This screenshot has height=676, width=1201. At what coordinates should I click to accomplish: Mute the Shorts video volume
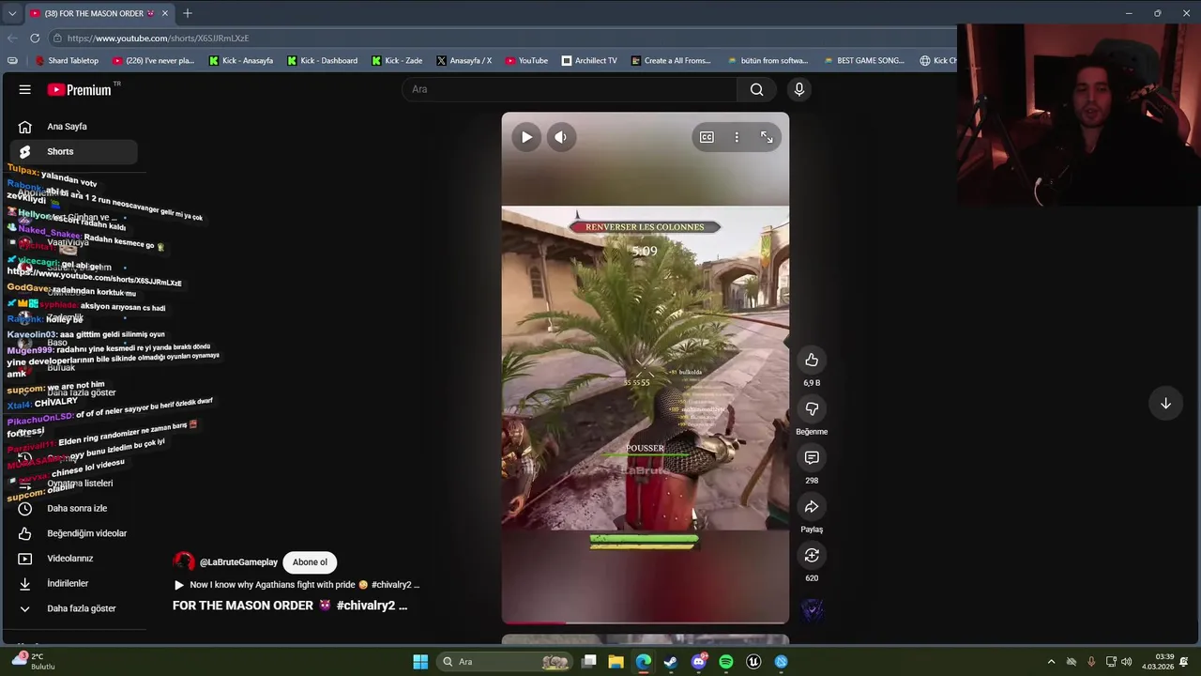tap(560, 137)
